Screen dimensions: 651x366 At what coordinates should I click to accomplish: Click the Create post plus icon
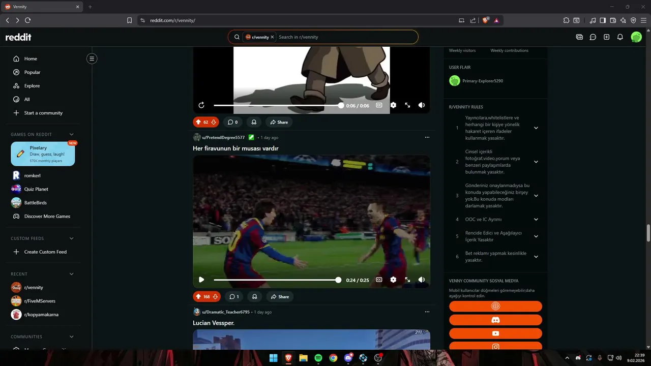[x=606, y=37]
